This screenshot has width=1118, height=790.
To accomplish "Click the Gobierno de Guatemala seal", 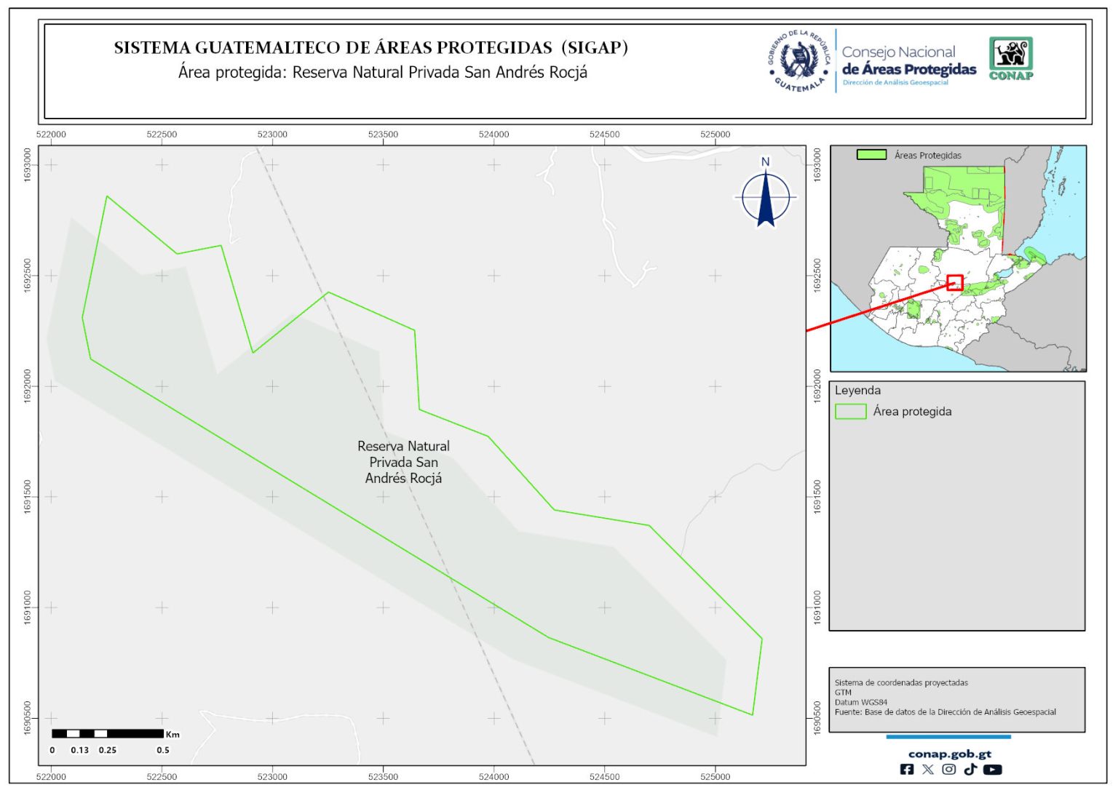I will pyautogui.click(x=799, y=61).
